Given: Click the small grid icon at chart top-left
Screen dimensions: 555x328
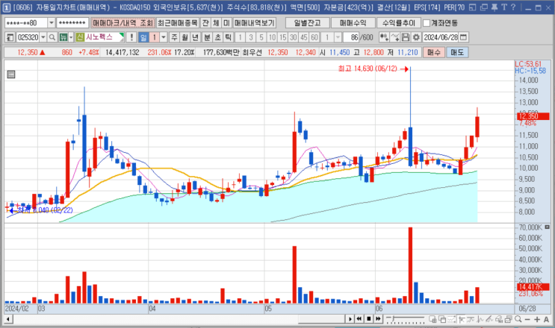Looking at the screenshot, I should [11, 74].
